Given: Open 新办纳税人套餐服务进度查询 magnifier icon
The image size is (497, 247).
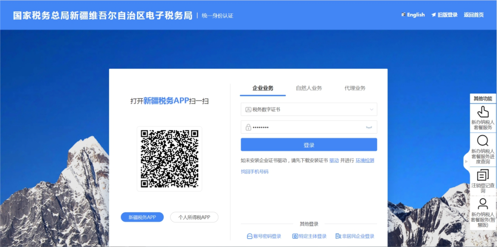Looking at the screenshot, I should pyautogui.click(x=483, y=141).
